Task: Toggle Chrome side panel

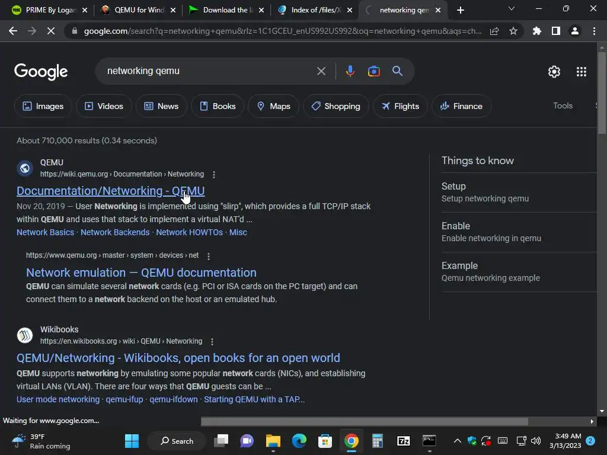Action: coord(556,31)
